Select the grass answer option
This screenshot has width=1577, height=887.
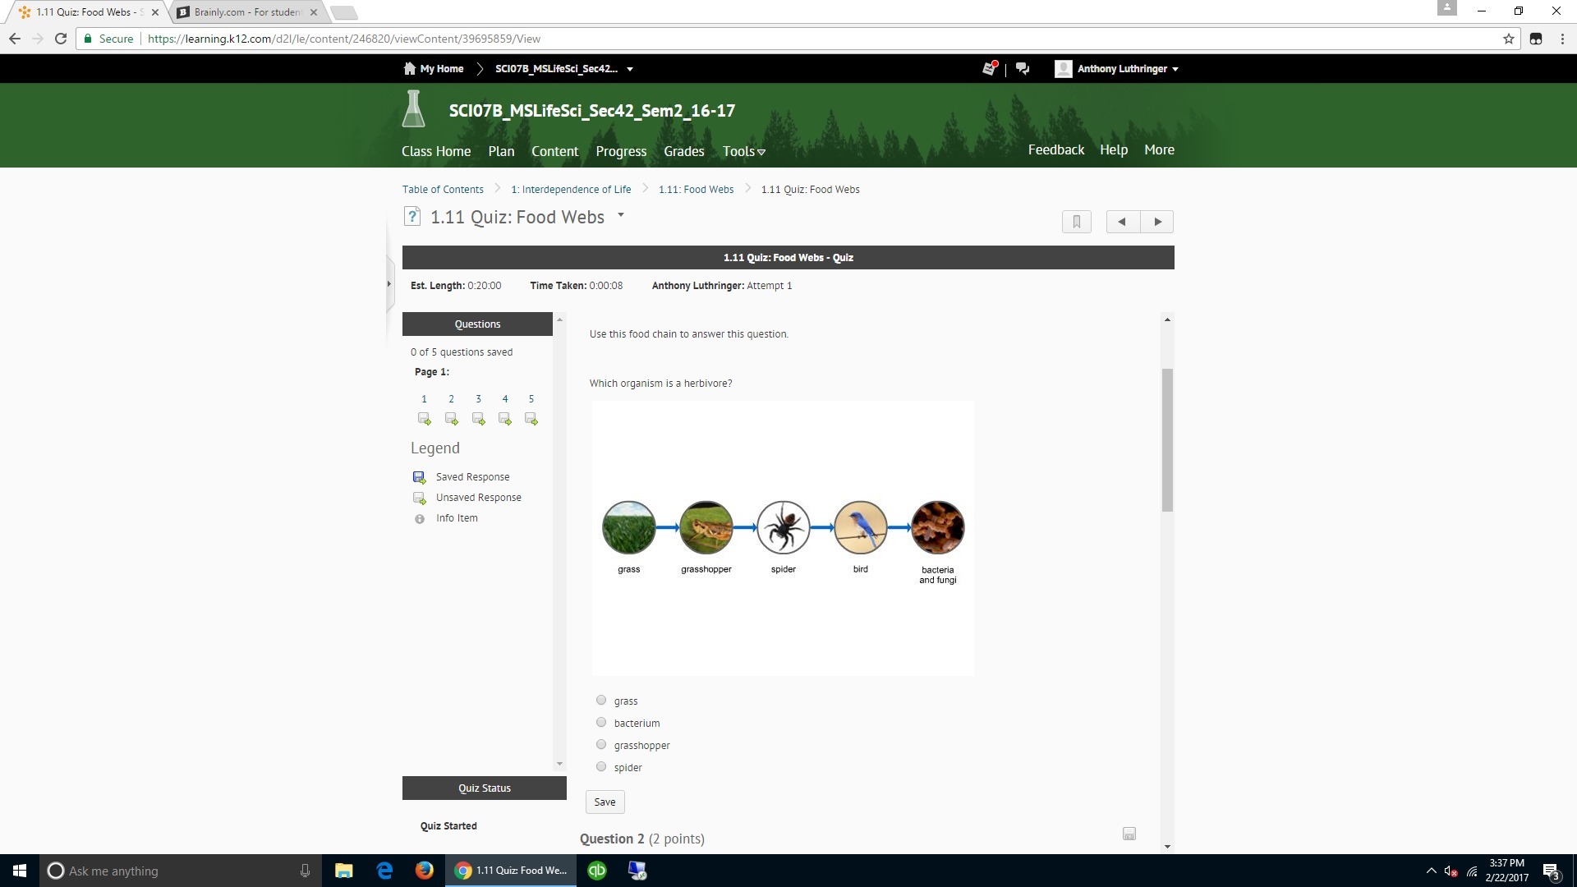601,701
